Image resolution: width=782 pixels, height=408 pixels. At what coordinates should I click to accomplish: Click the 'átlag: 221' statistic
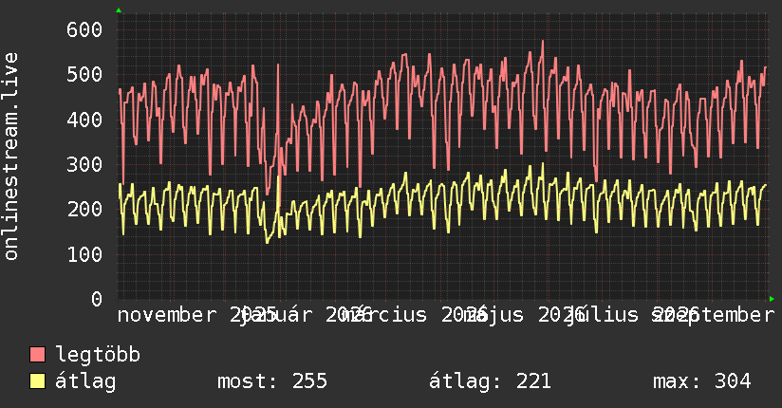pos(490,381)
